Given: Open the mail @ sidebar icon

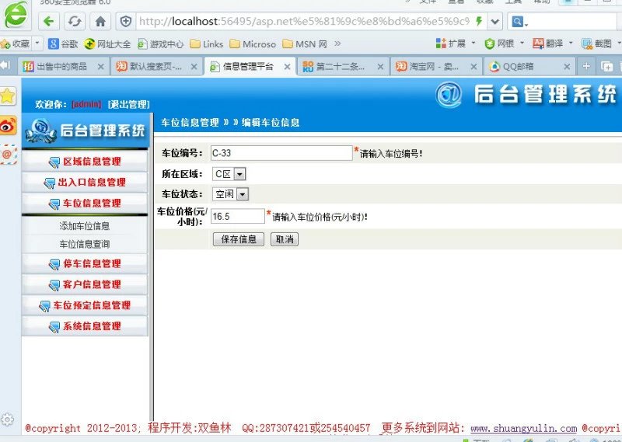Looking at the screenshot, I should coord(8,154).
